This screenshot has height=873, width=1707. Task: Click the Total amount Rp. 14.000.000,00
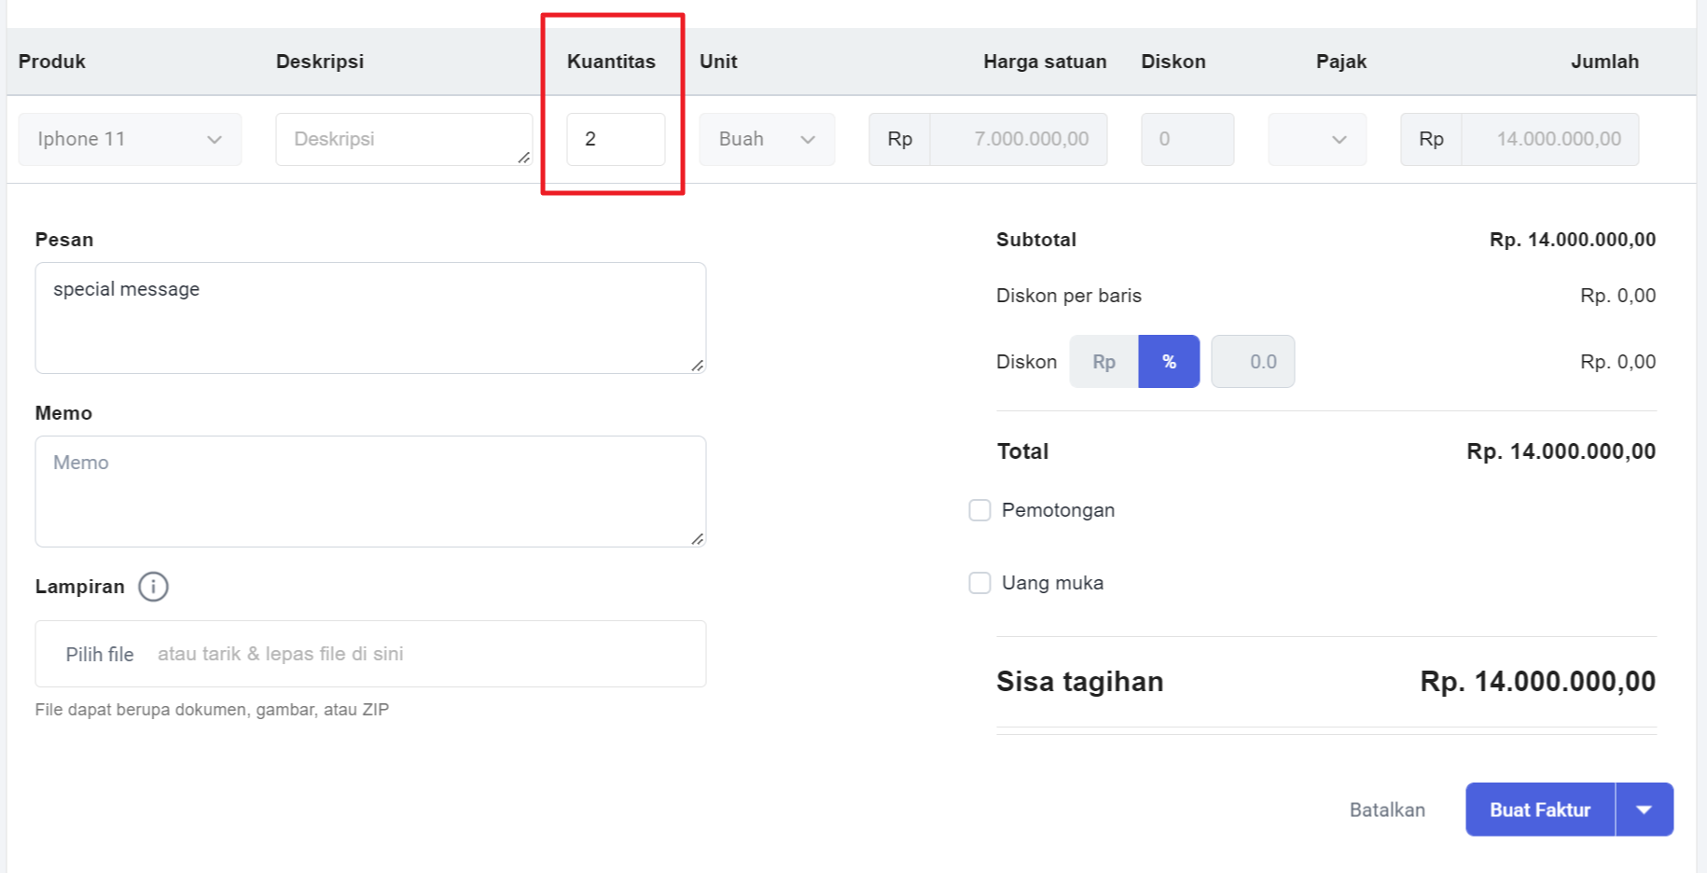1561,451
